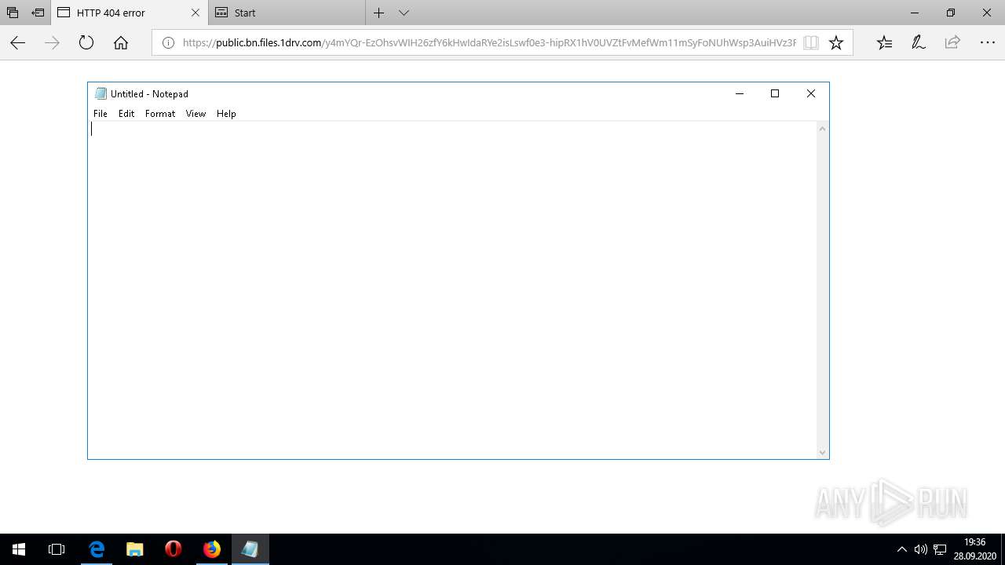Go back in the Edge browser

point(17,43)
